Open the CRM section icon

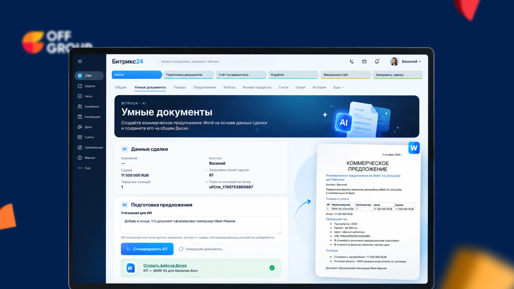tap(80, 76)
